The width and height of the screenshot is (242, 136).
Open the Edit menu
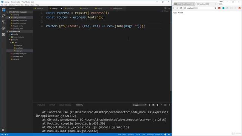[x=6, y=5]
